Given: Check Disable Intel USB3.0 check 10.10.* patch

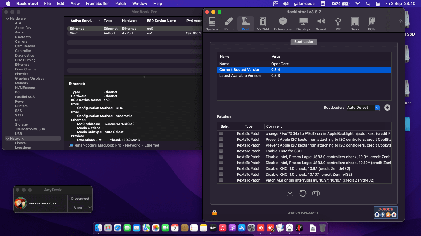Looking at the screenshot, I should pos(221,163).
